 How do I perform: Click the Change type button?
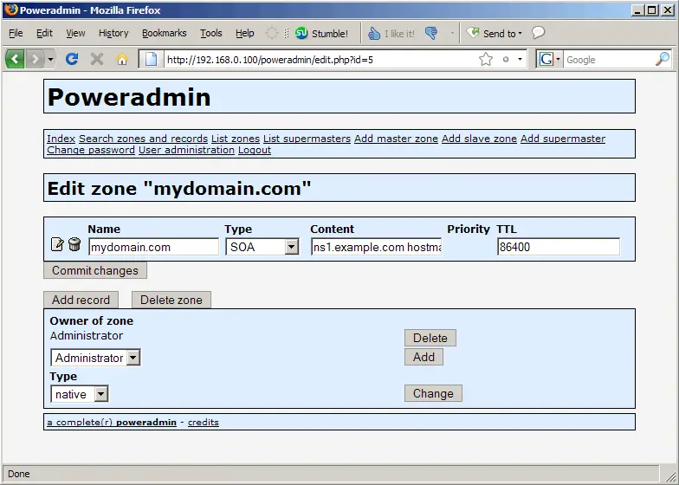[433, 393]
